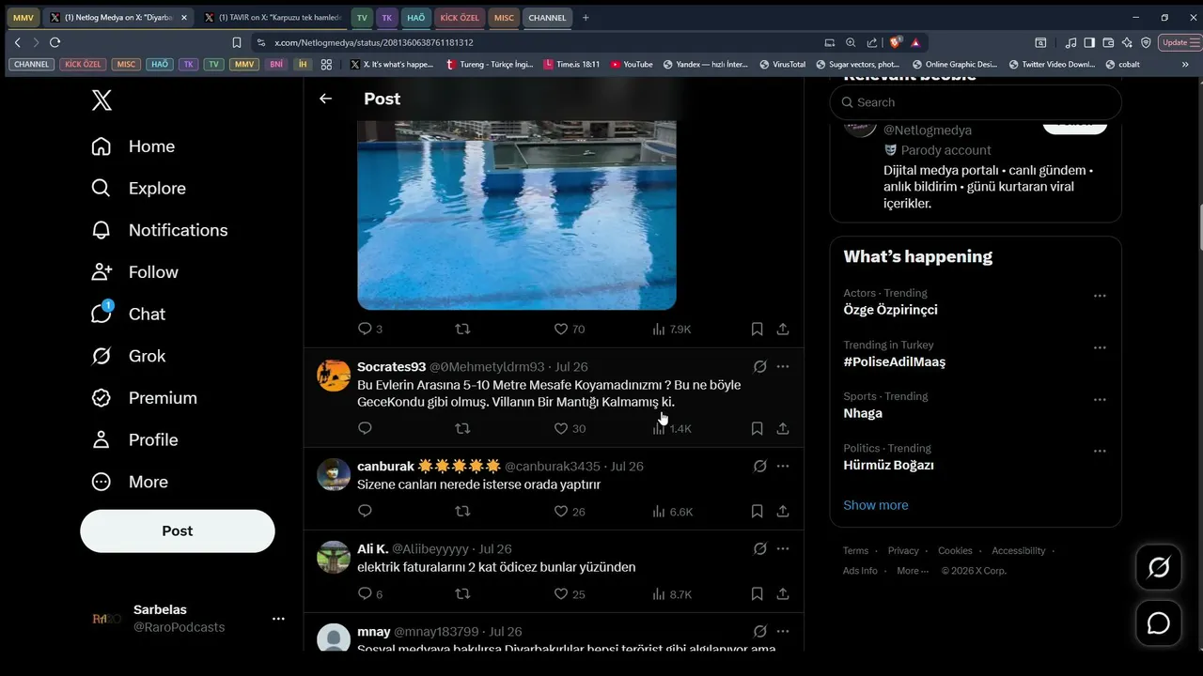
Task: Open the X logo home link
Action: click(102, 100)
